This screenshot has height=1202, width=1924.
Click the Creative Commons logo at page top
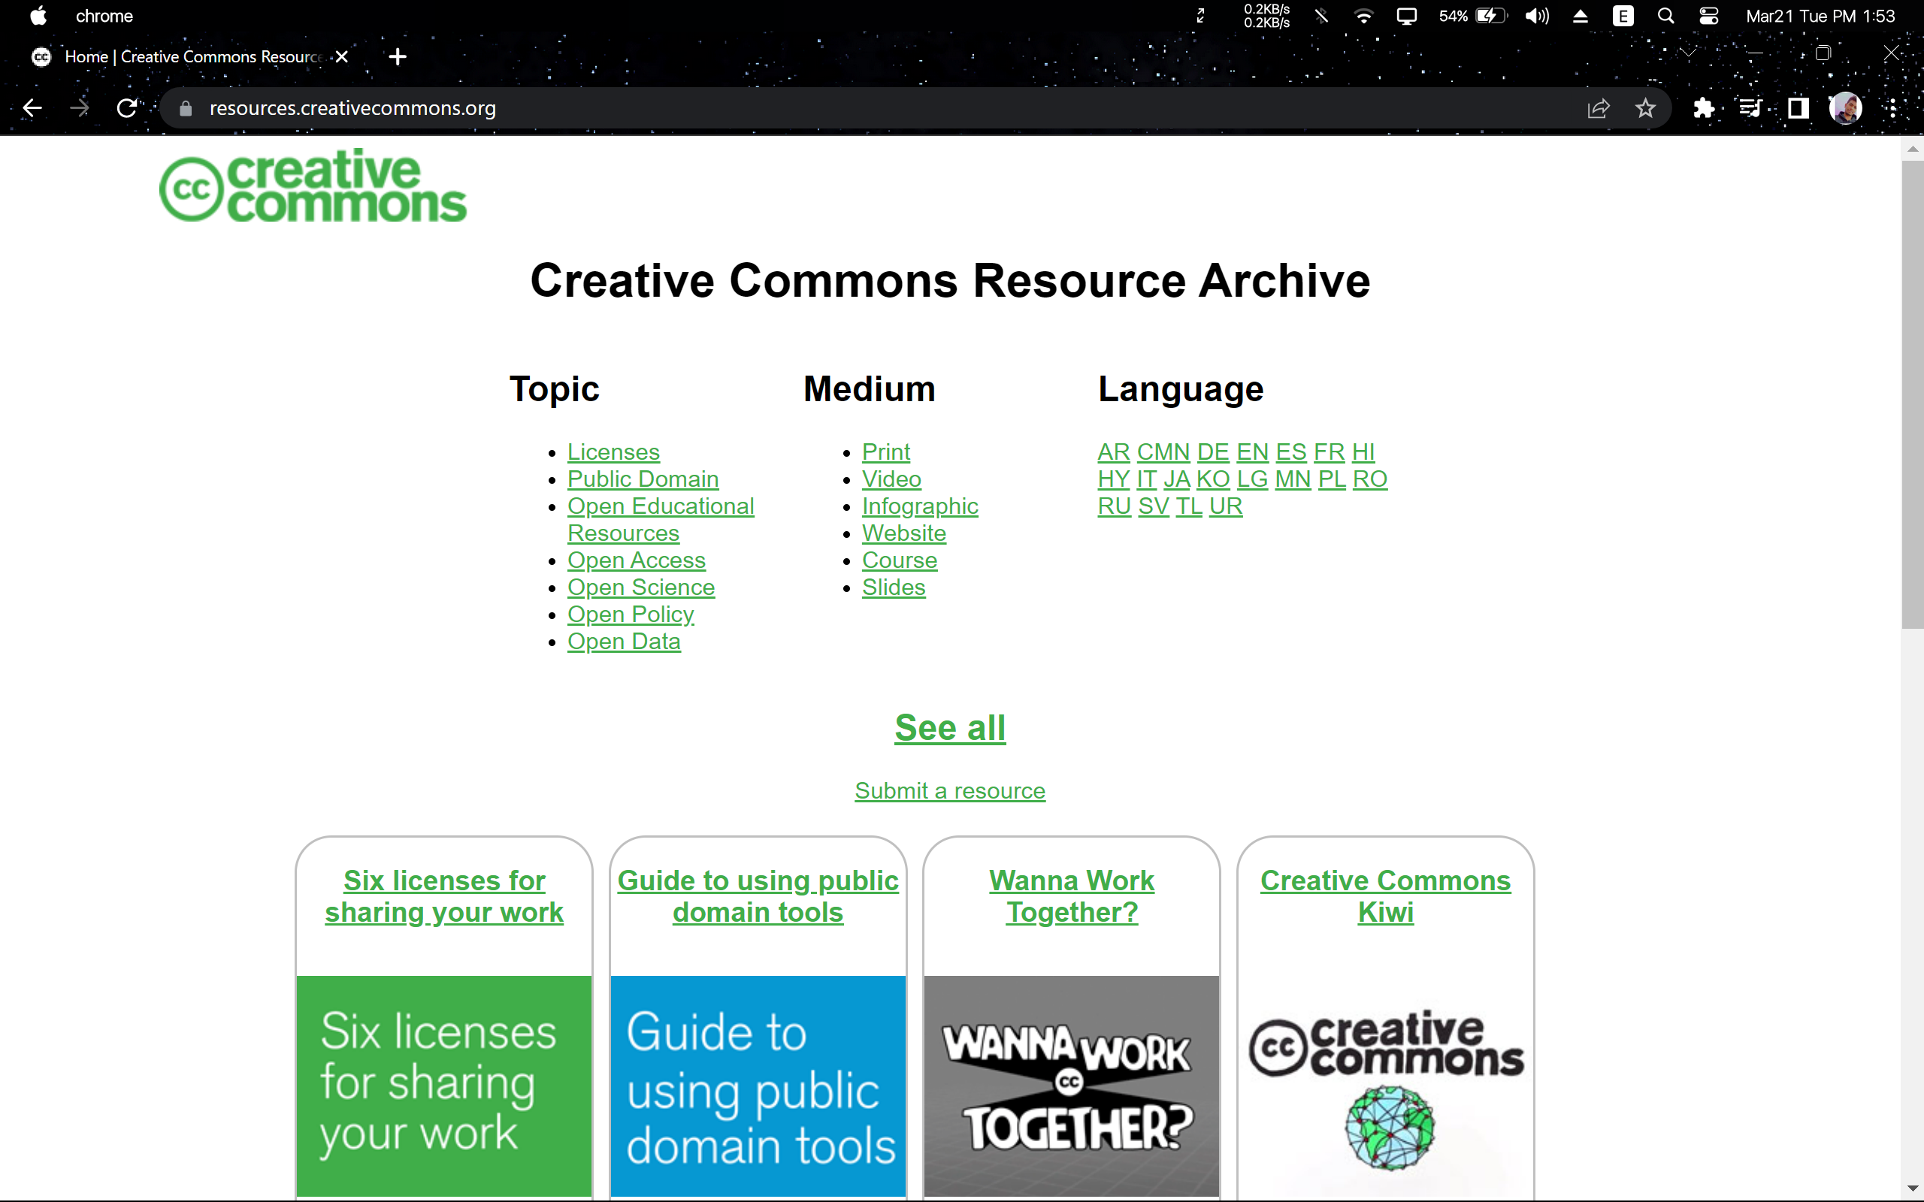(313, 186)
